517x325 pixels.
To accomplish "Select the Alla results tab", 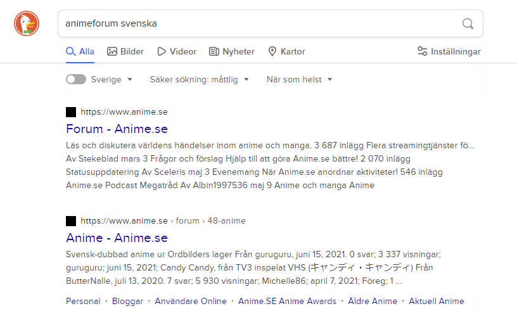I will tap(80, 51).
